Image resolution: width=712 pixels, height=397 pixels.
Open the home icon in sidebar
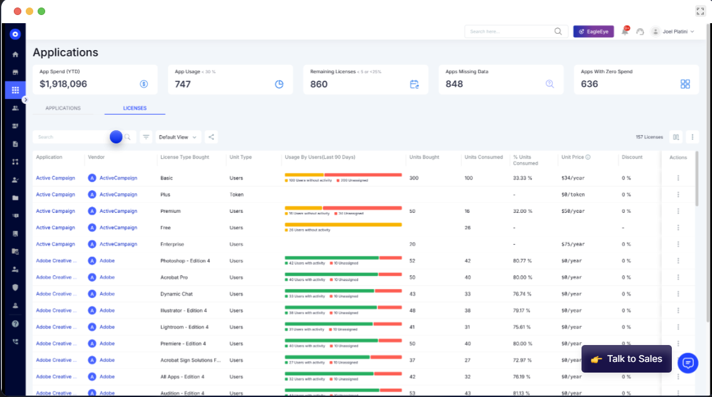(x=15, y=54)
